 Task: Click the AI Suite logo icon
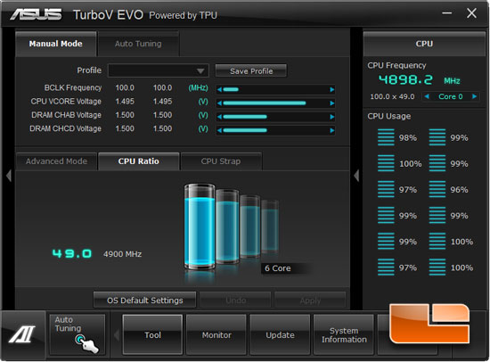click(22, 333)
